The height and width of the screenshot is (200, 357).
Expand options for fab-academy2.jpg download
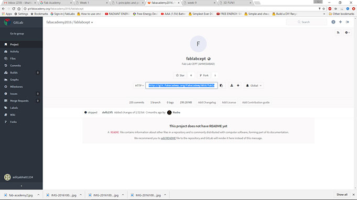pos(38,195)
